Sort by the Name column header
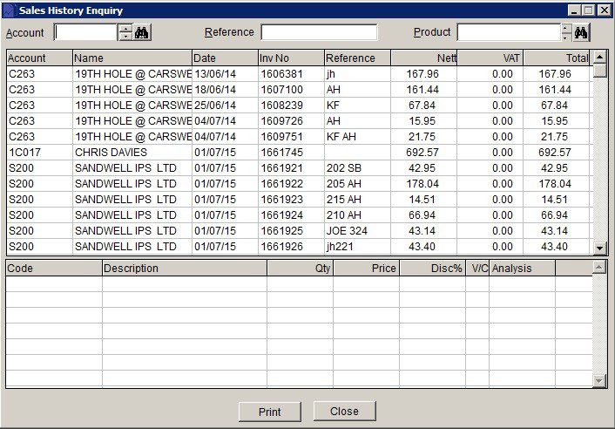 [x=132, y=58]
